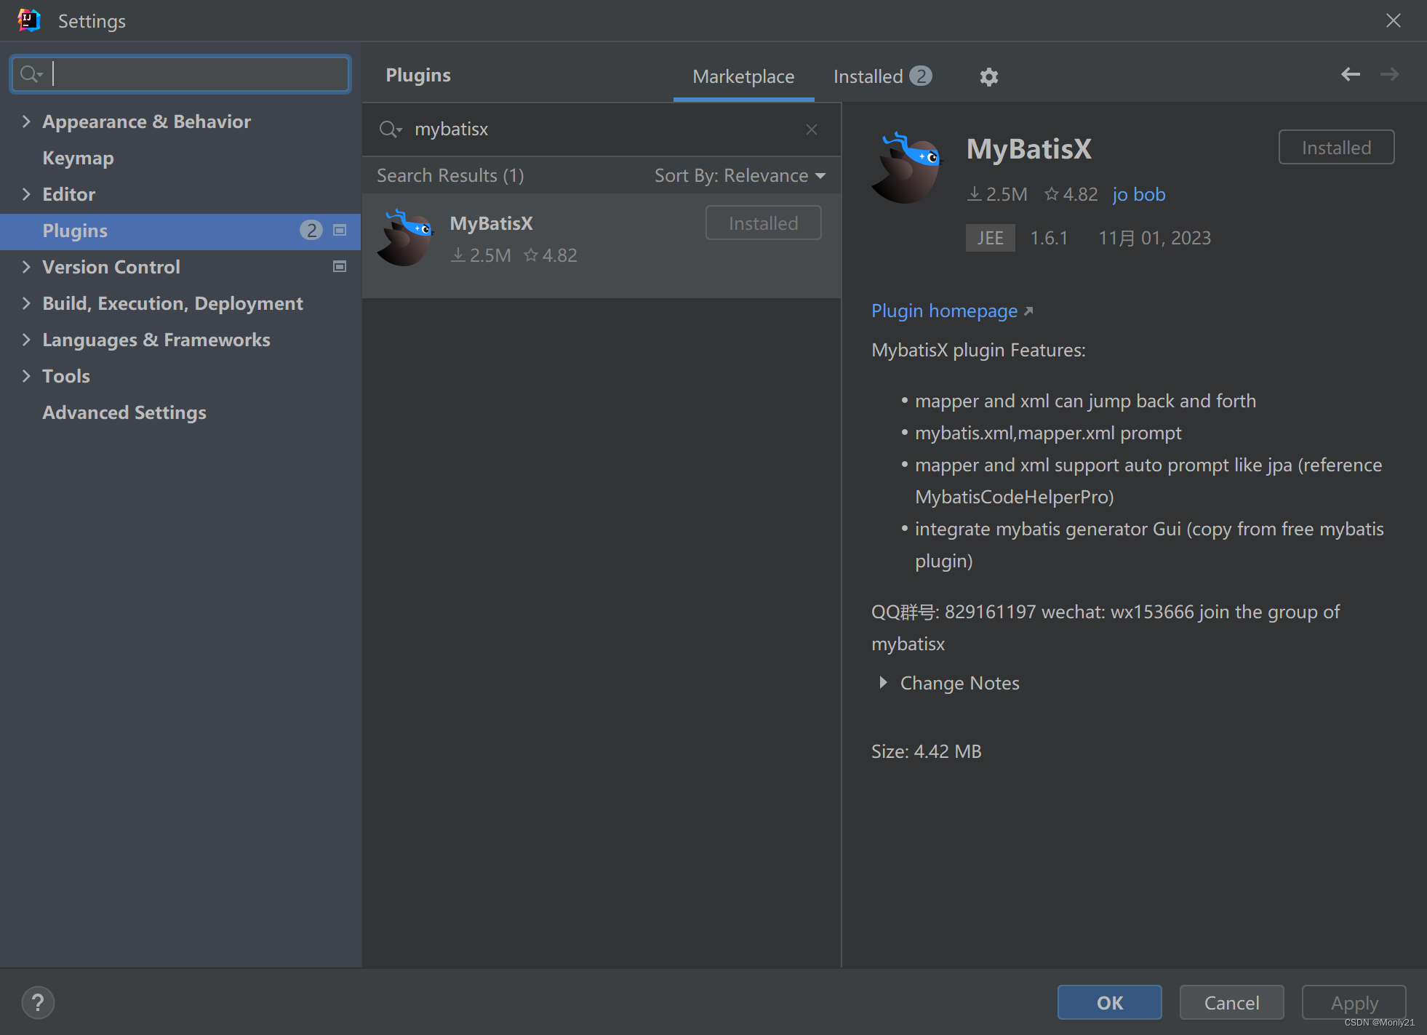Screen dimensions: 1427x1035
Task: Navigate forward with the right arrow
Action: [x=1389, y=74]
